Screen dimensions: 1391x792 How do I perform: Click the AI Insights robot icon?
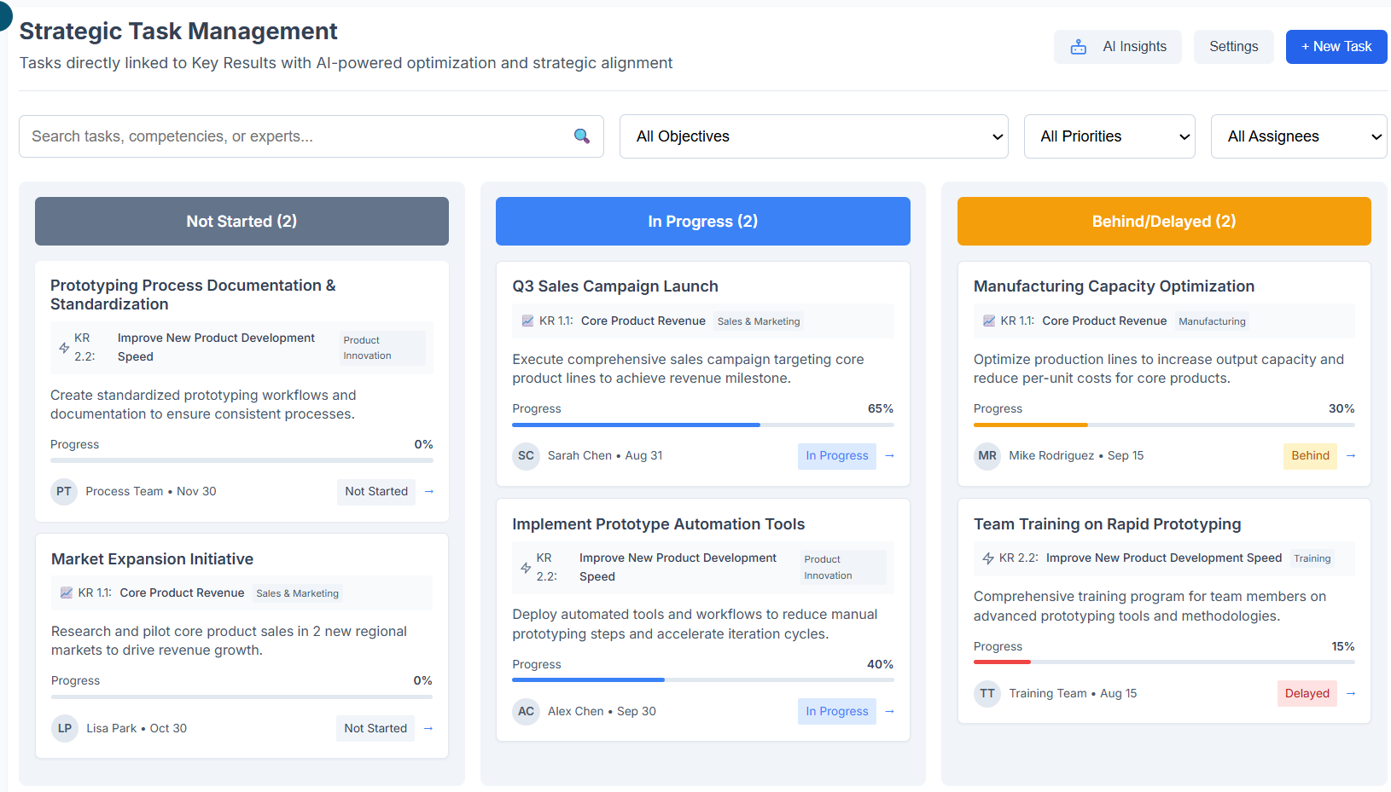pyautogui.click(x=1079, y=47)
